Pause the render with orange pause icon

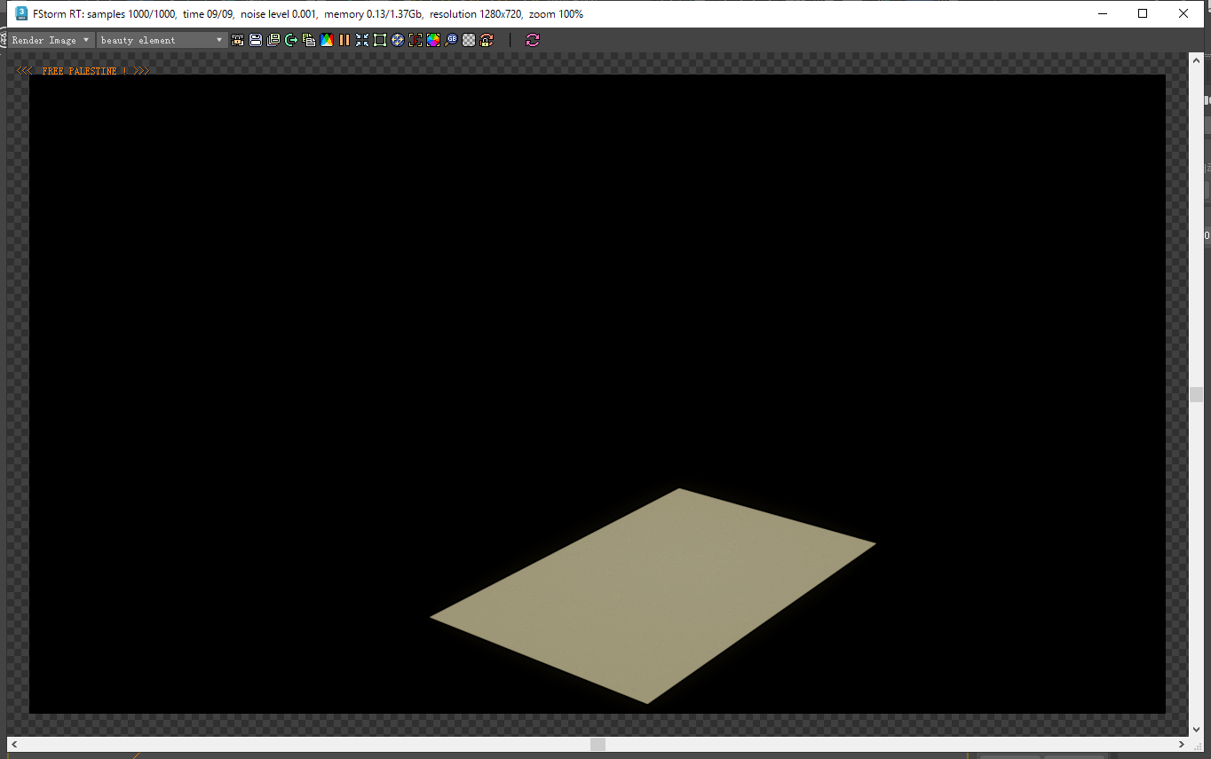tap(344, 40)
